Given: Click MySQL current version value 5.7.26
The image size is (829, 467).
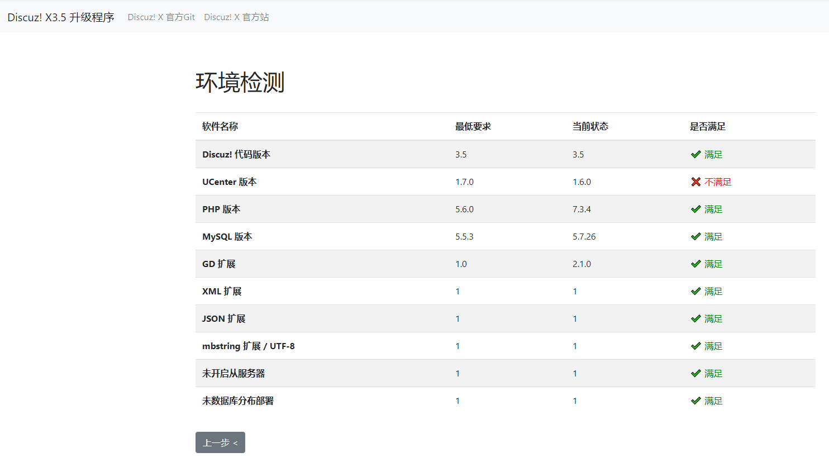Looking at the screenshot, I should [584, 236].
